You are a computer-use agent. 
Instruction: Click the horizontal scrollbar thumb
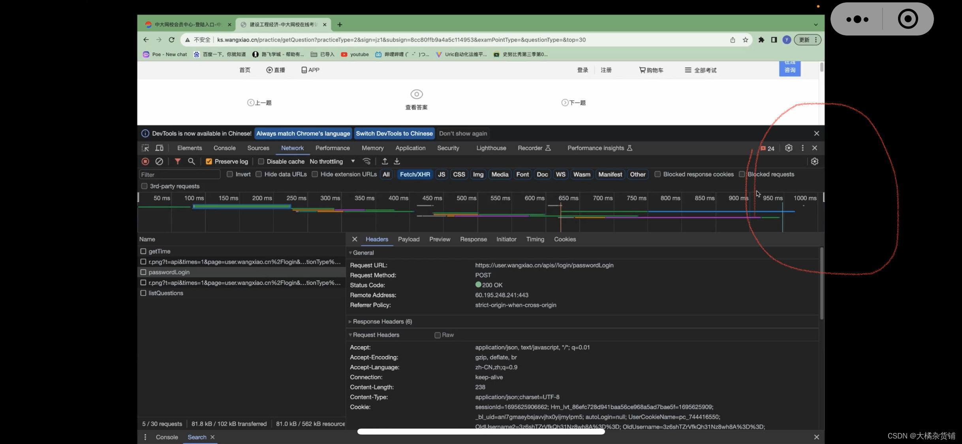pos(481,431)
